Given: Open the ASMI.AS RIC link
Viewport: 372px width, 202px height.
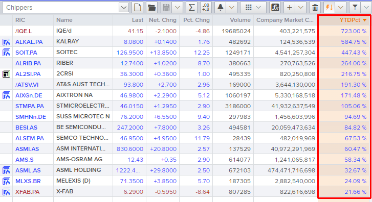Looking at the screenshot, I should (27, 149).
